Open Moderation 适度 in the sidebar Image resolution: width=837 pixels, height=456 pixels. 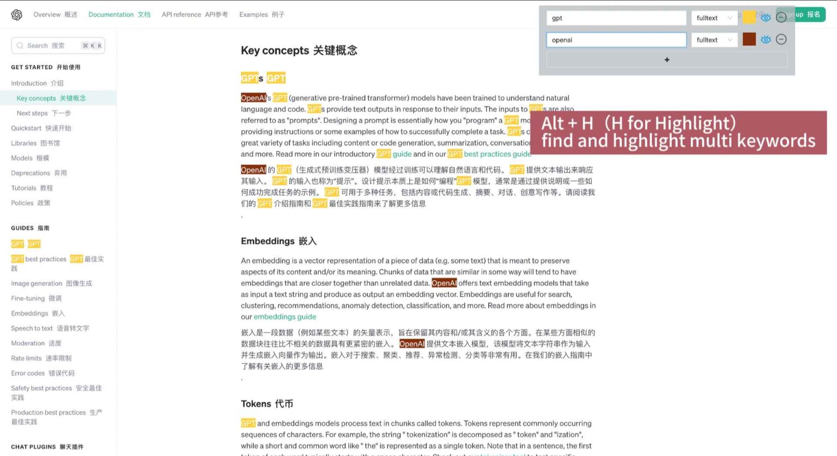[x=36, y=344]
